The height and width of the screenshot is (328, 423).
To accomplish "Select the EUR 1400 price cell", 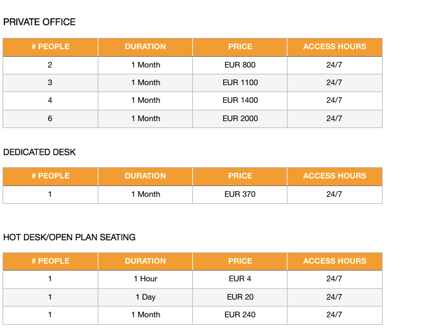I will coord(240,101).
